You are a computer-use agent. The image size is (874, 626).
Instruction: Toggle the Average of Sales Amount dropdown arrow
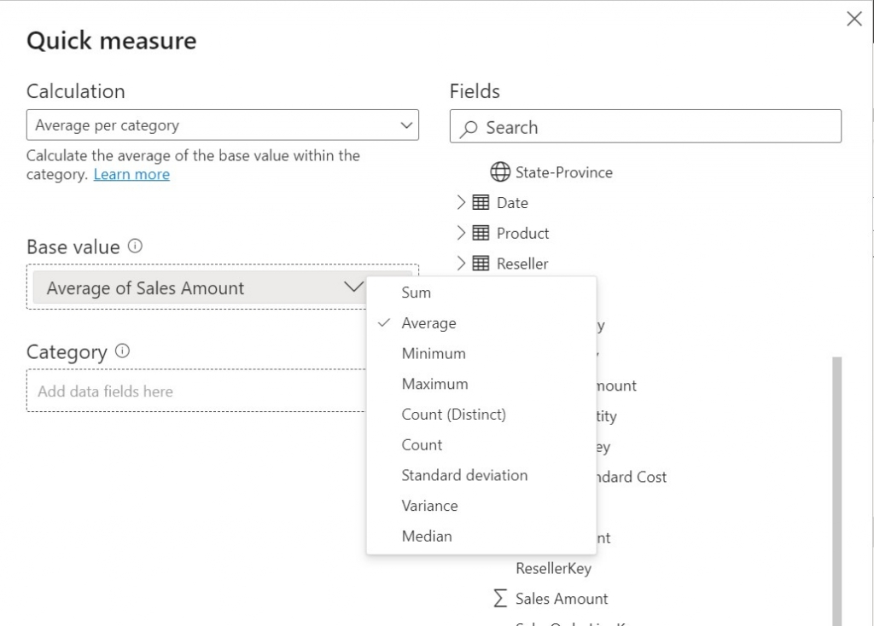point(353,287)
